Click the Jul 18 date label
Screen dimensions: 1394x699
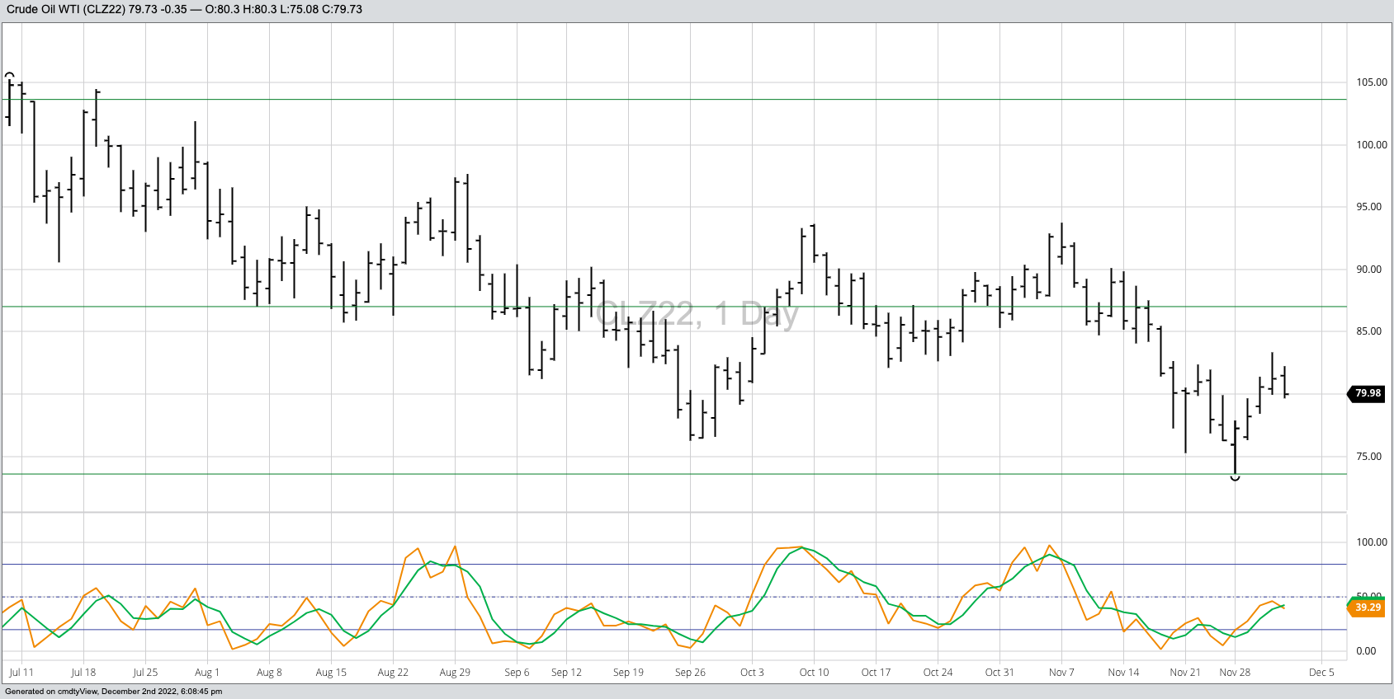tap(83, 673)
